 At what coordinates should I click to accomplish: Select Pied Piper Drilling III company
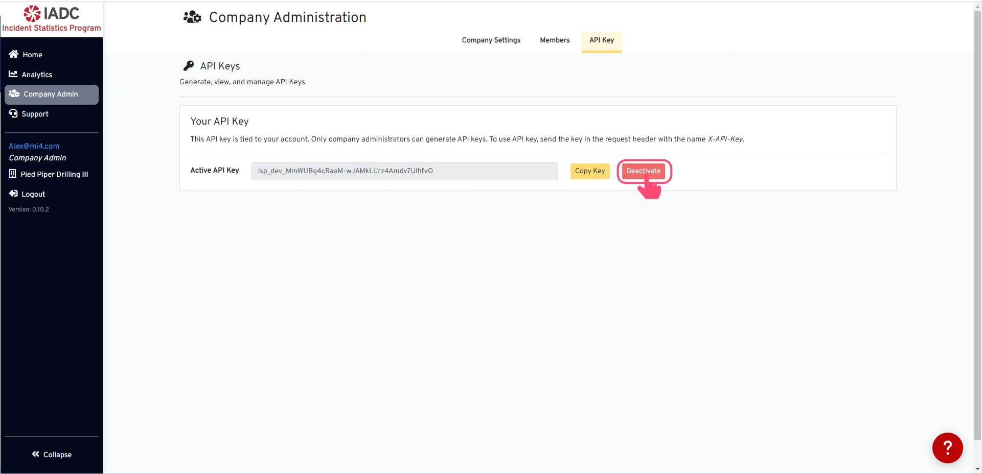[x=54, y=174]
